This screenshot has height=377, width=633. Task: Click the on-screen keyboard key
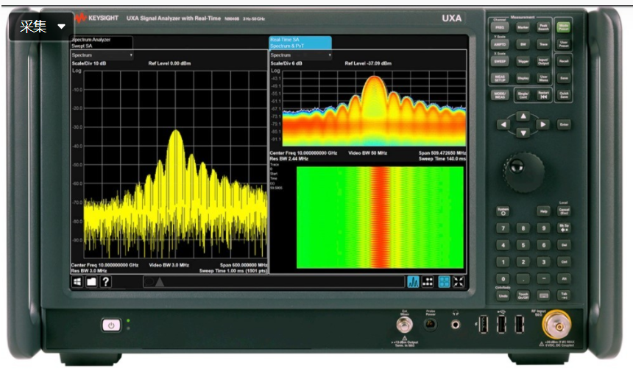[543, 296]
